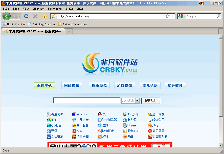Click the software search text field
Viewport: 224px width, 154px height.
86,100
